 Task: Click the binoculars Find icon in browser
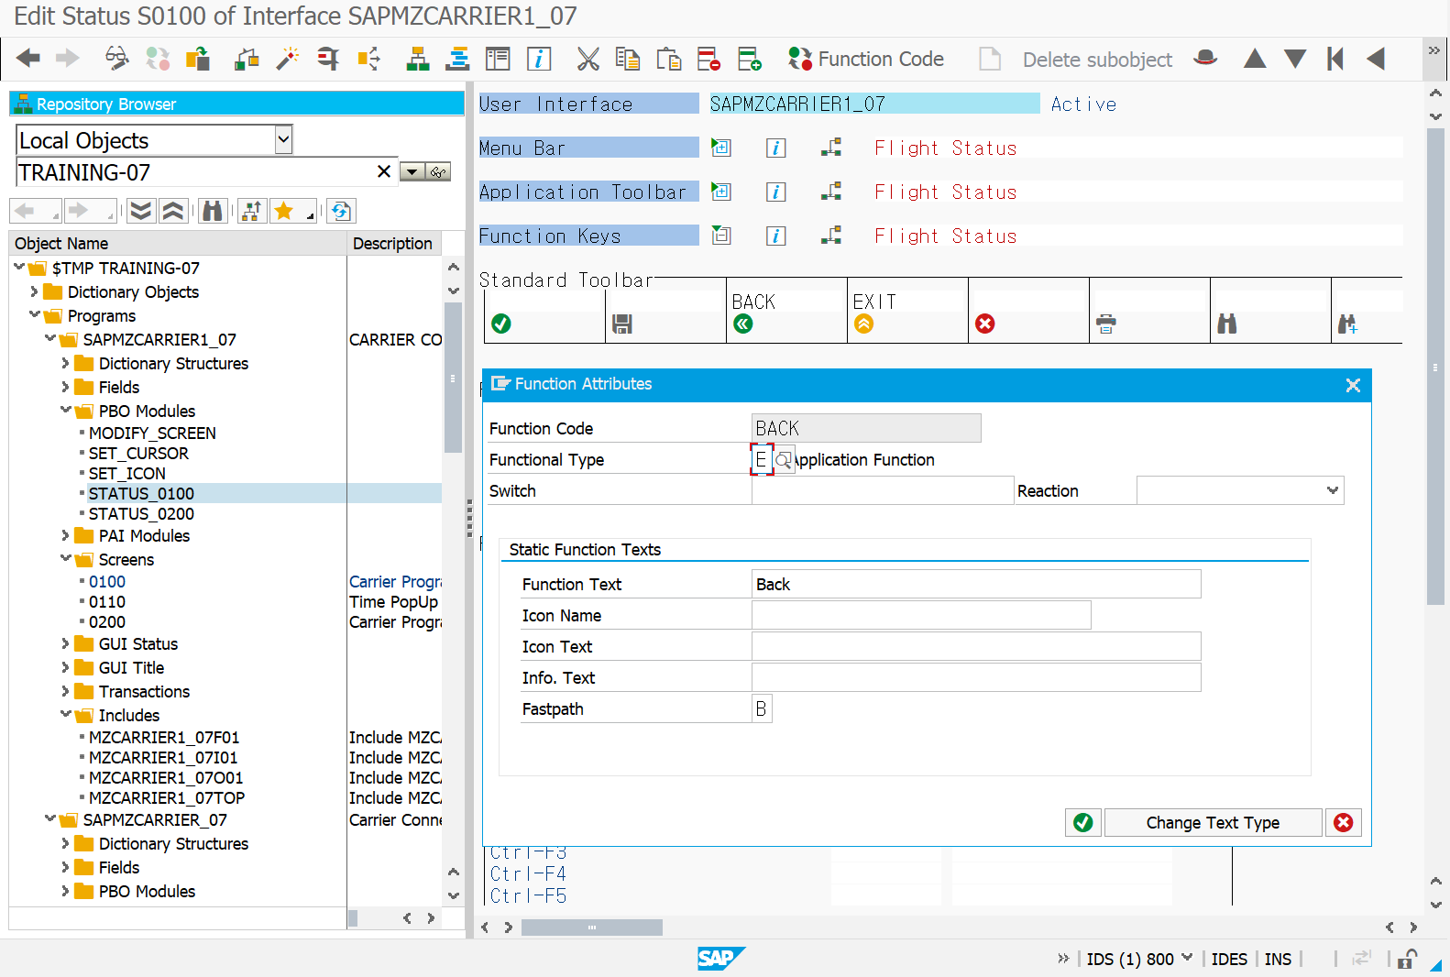[x=213, y=211]
